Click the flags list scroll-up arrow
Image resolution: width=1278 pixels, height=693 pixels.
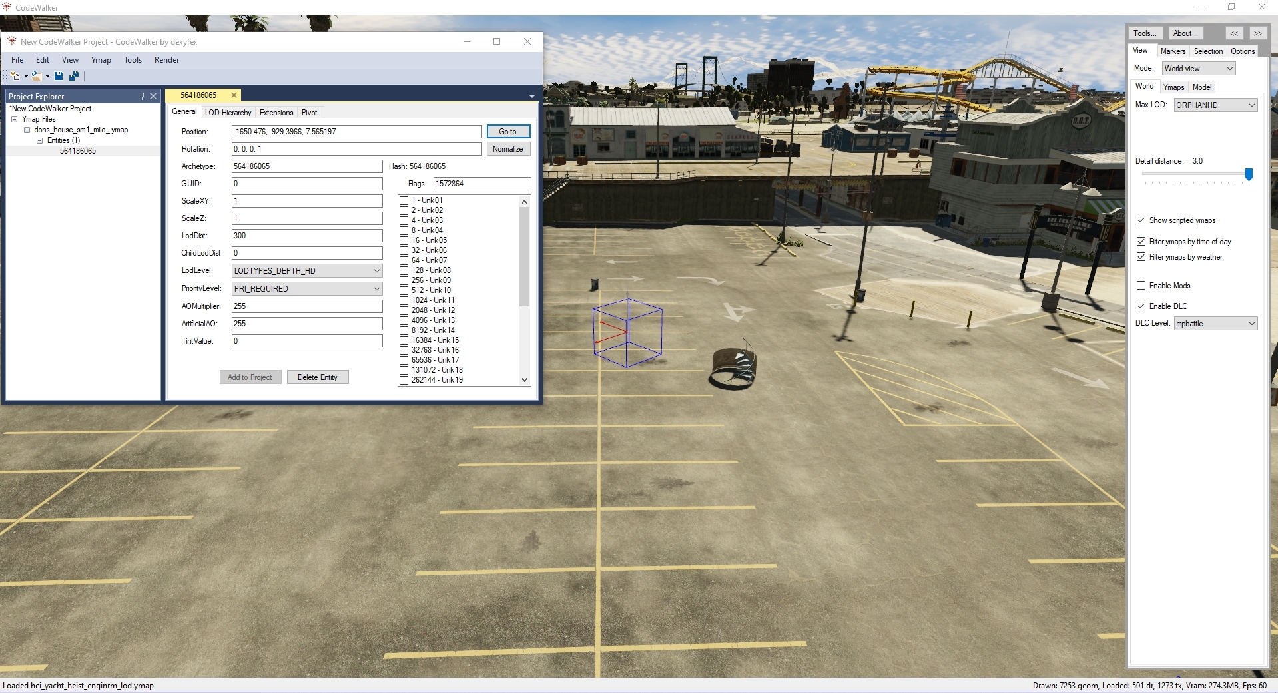point(525,201)
